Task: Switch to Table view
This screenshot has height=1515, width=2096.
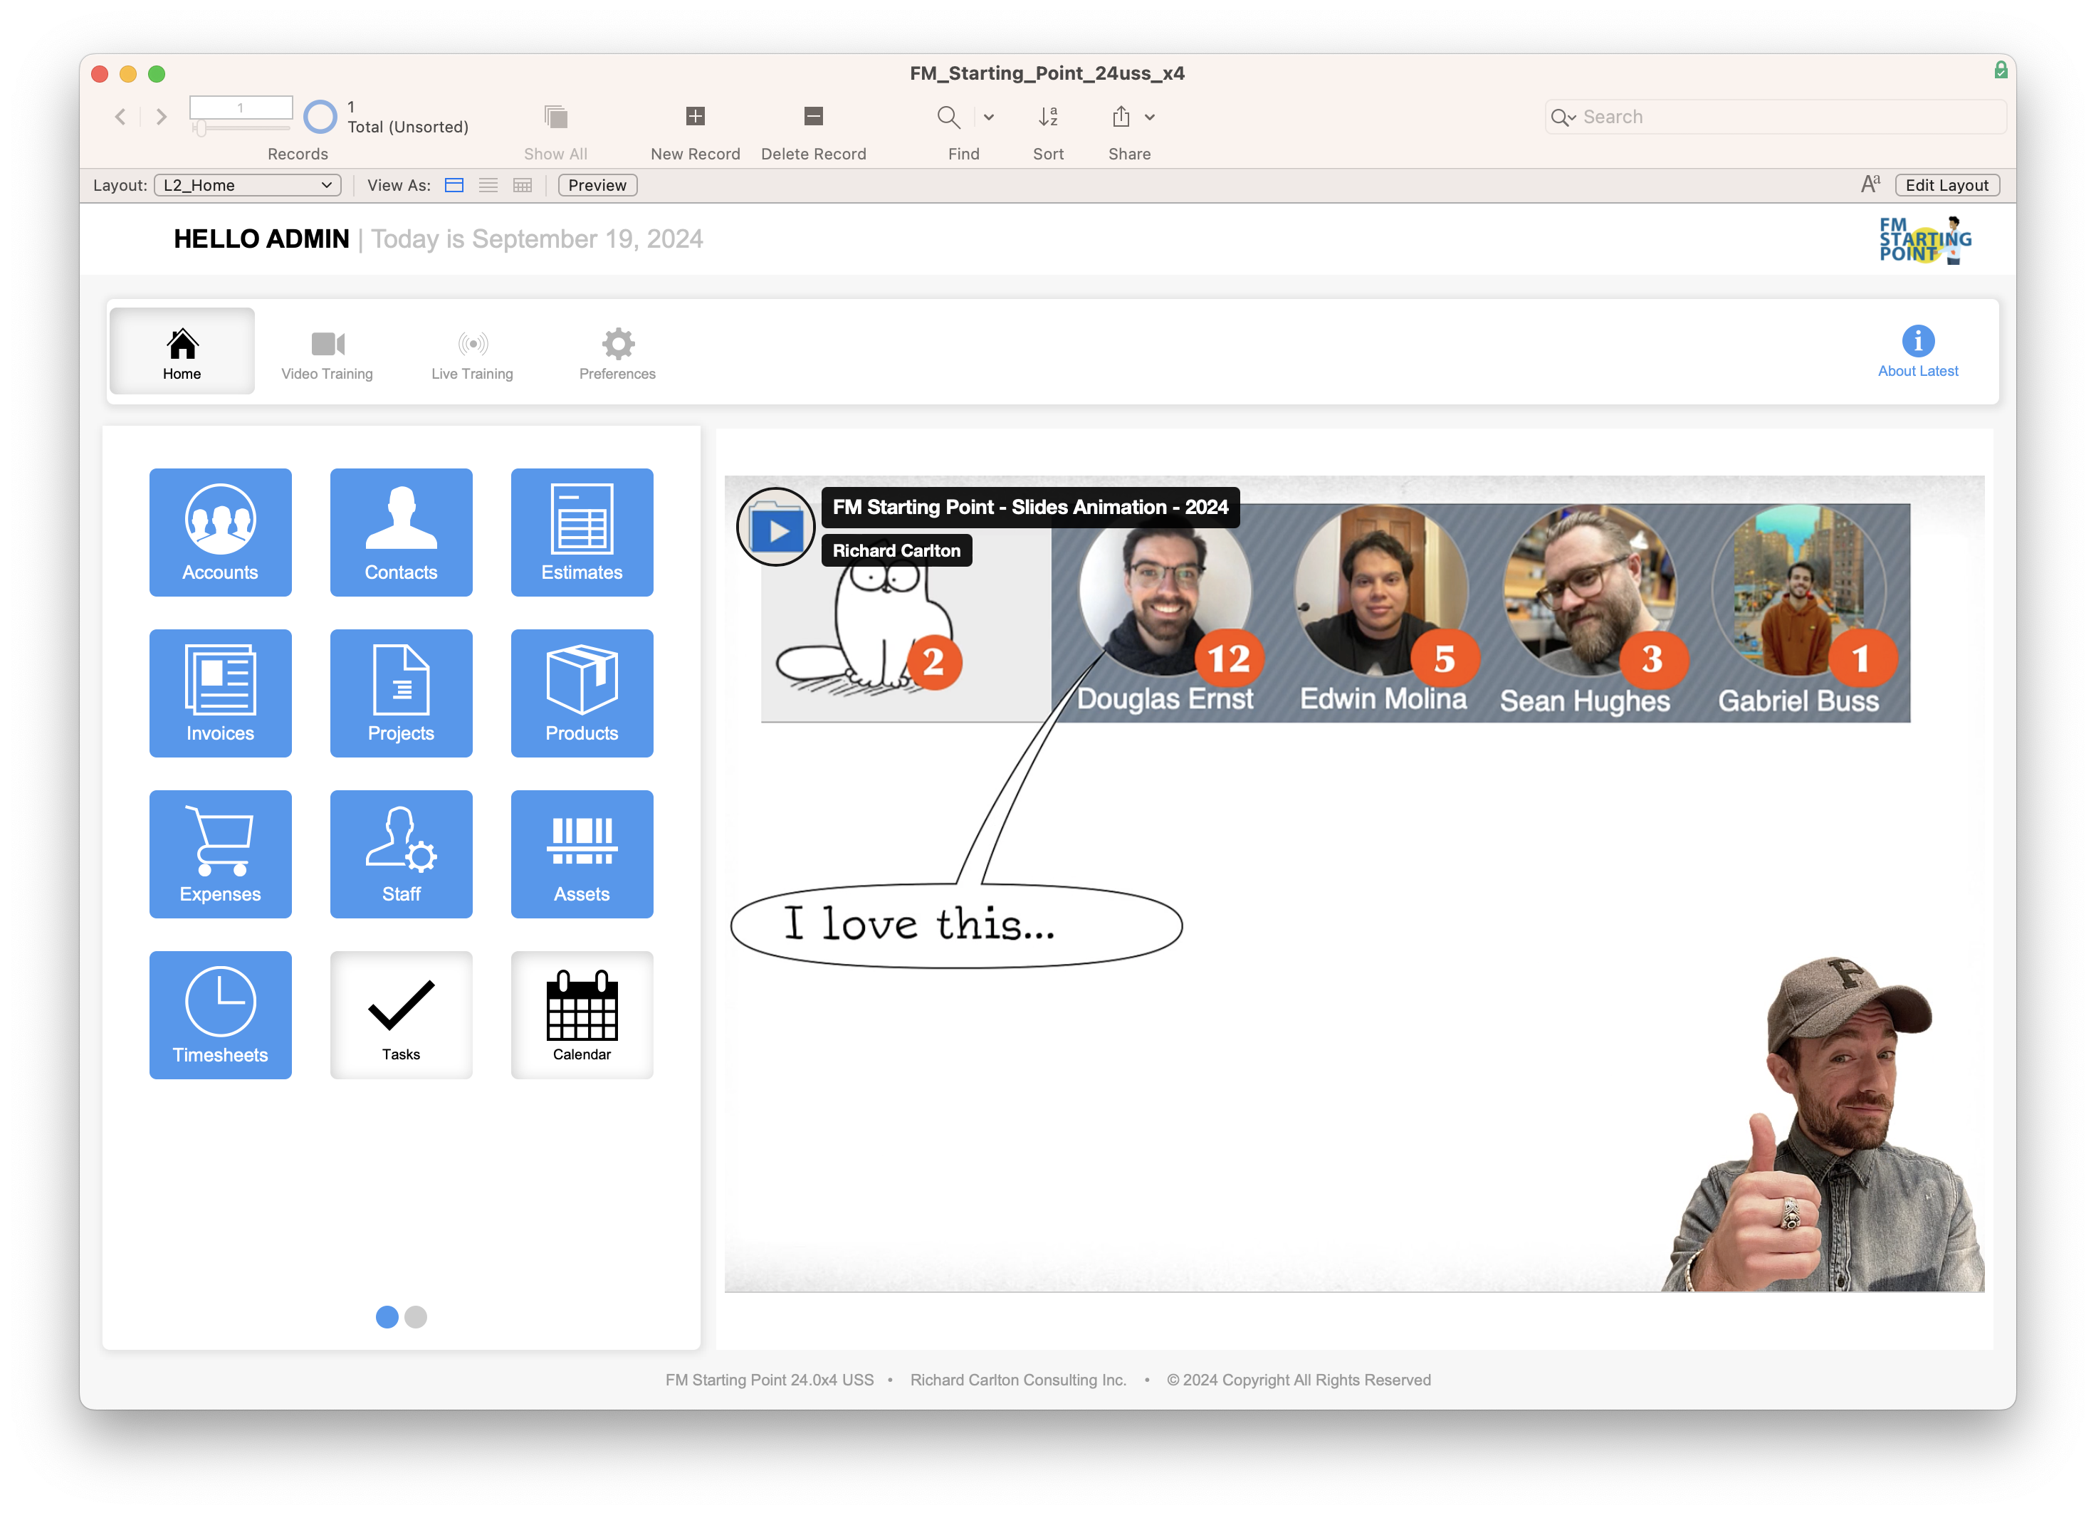Action: (522, 185)
